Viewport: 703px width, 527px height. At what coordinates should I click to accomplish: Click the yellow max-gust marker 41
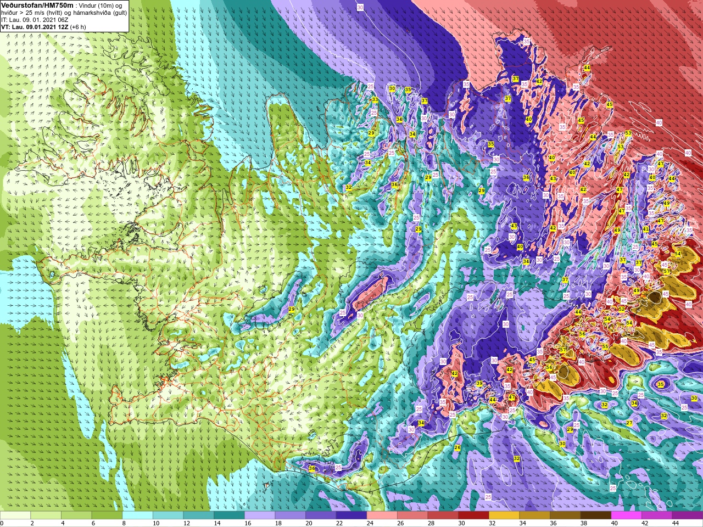(x=646, y=229)
